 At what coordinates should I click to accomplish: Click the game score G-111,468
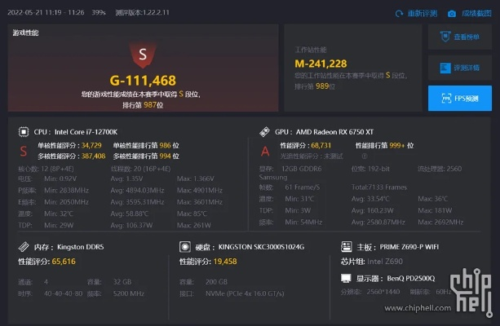(x=143, y=80)
